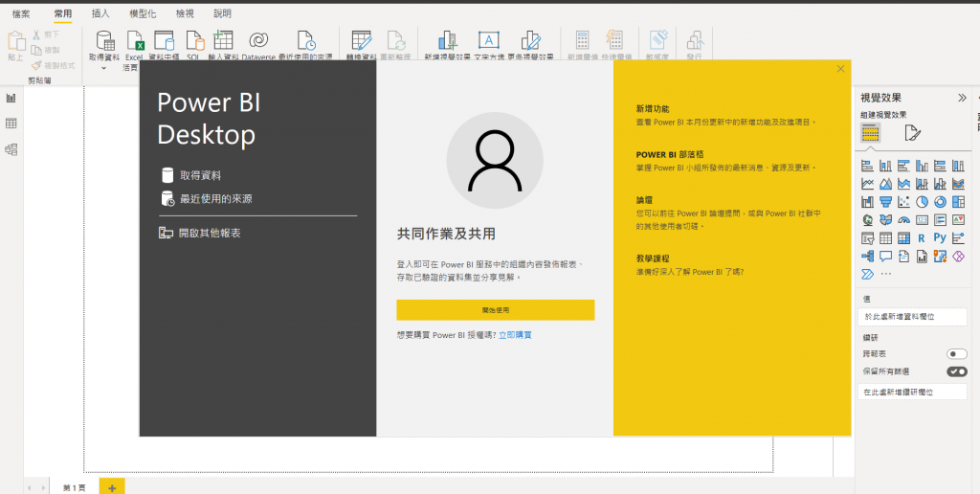The width and height of the screenshot is (980, 494).
Task: Switch to the 模型化 ribbon tab
Action: [x=143, y=13]
